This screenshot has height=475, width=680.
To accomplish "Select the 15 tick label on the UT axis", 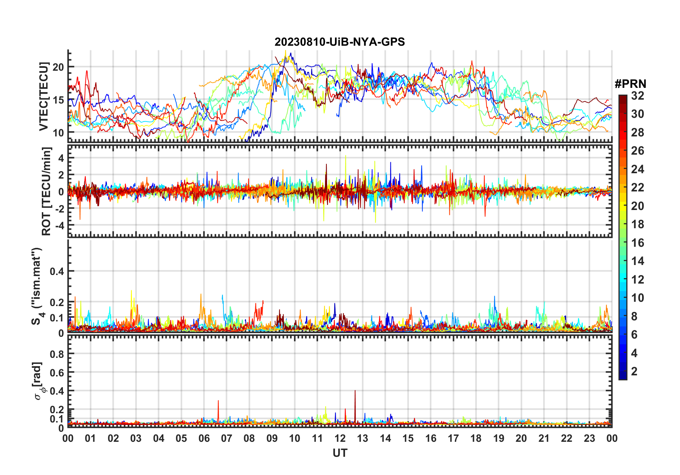I will pos(408,439).
